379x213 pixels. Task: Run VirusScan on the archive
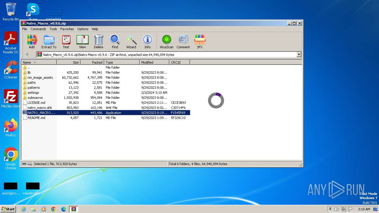point(166,42)
